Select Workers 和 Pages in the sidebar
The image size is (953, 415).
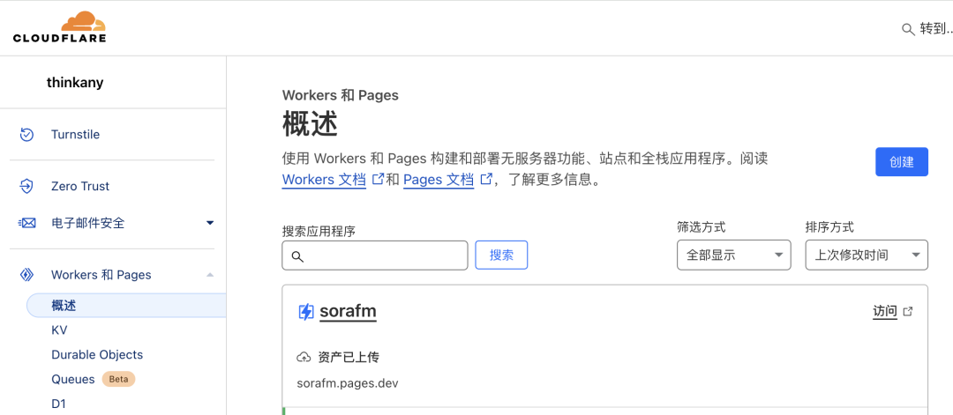(x=101, y=275)
